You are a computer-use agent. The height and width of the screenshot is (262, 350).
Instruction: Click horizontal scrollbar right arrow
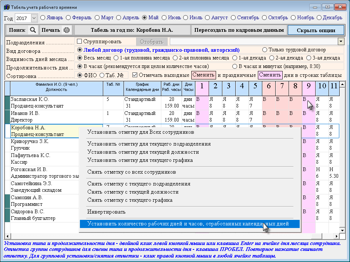click(x=336, y=236)
